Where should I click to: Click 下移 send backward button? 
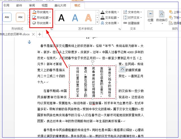[x=175, y=18]
